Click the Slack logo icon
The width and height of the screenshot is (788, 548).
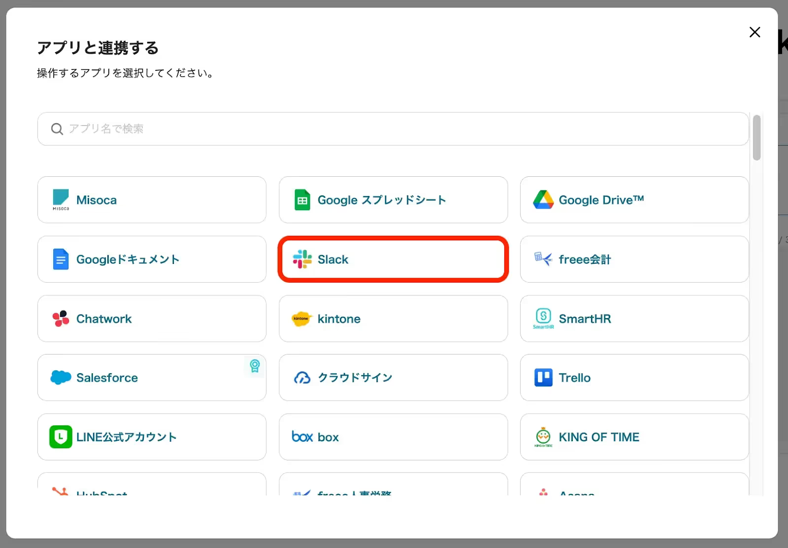point(302,259)
